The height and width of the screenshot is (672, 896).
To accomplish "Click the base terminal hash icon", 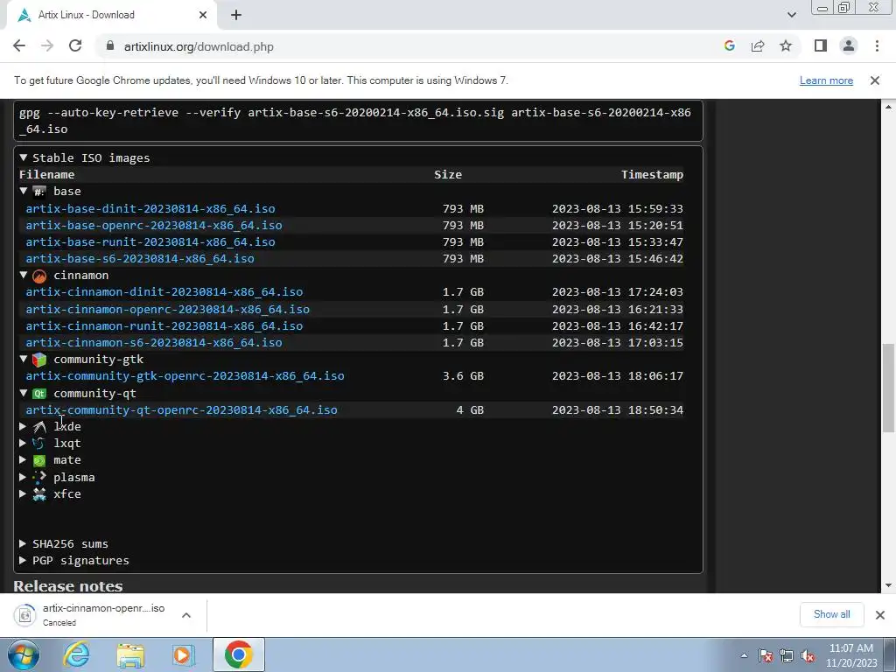I will 39,192.
